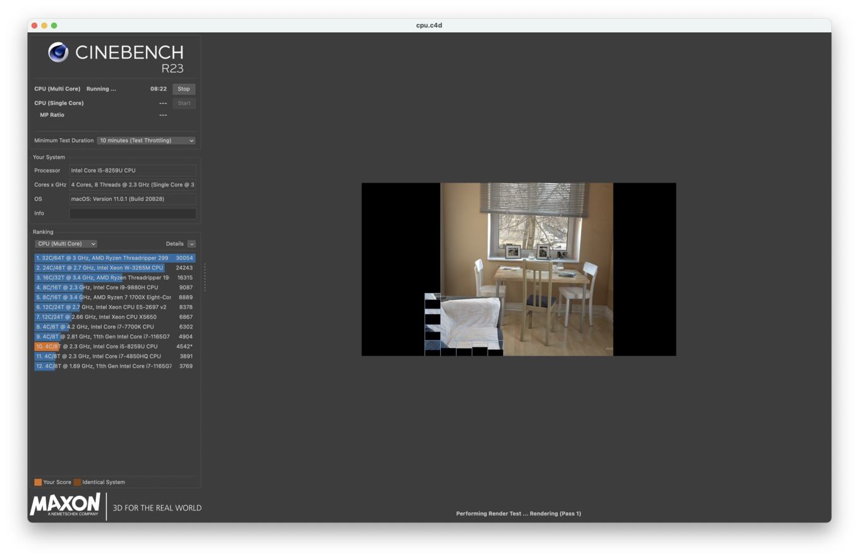
Task: Click the Processor field with Intel Core i5-8259U
Action: [x=132, y=171]
